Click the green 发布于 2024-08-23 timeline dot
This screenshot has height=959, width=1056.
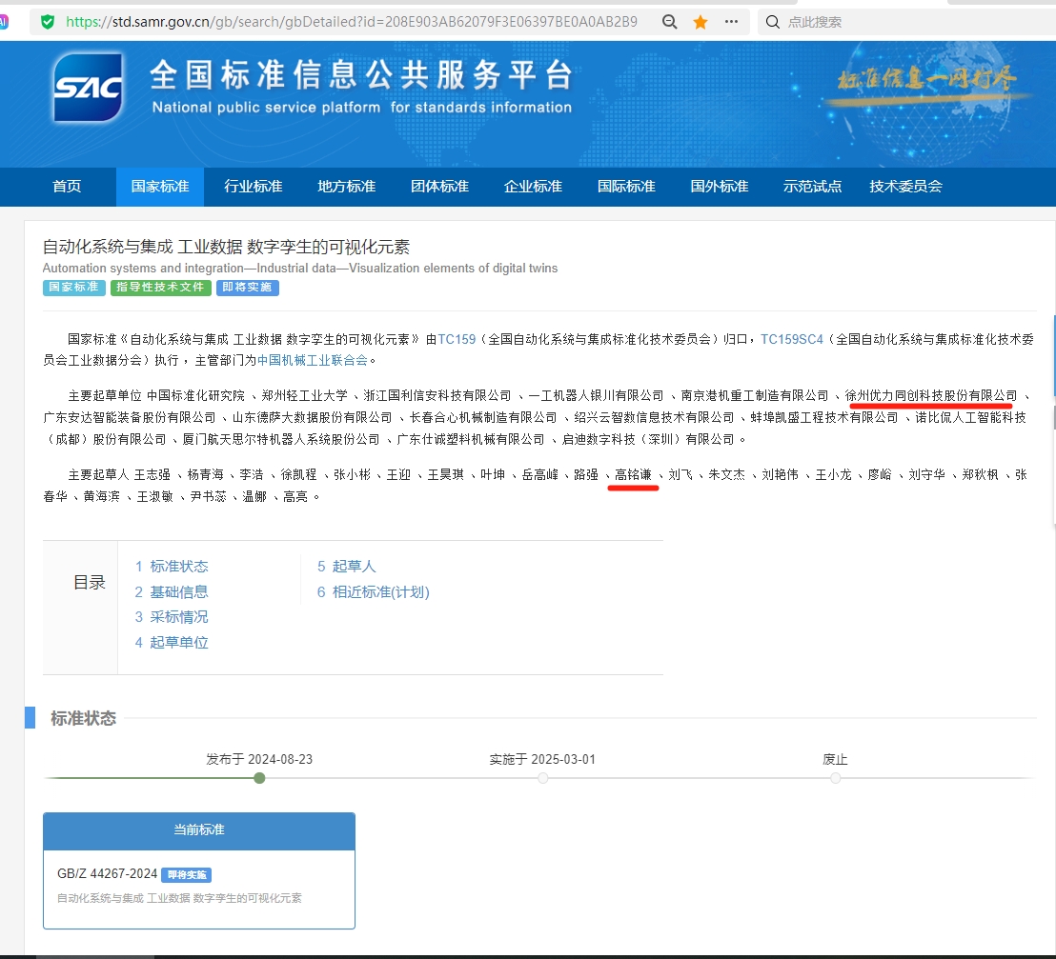click(259, 778)
